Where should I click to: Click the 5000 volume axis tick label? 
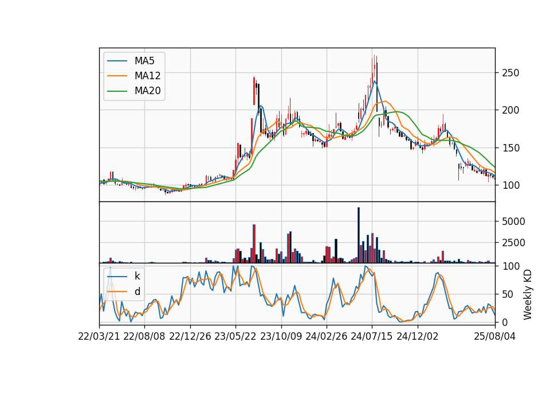point(513,222)
